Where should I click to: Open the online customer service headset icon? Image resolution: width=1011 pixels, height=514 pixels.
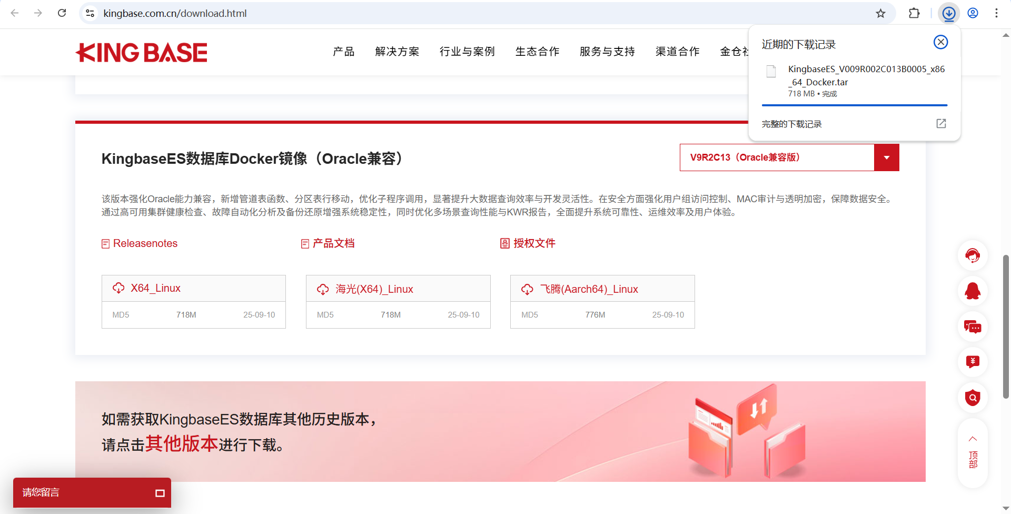[x=973, y=255]
